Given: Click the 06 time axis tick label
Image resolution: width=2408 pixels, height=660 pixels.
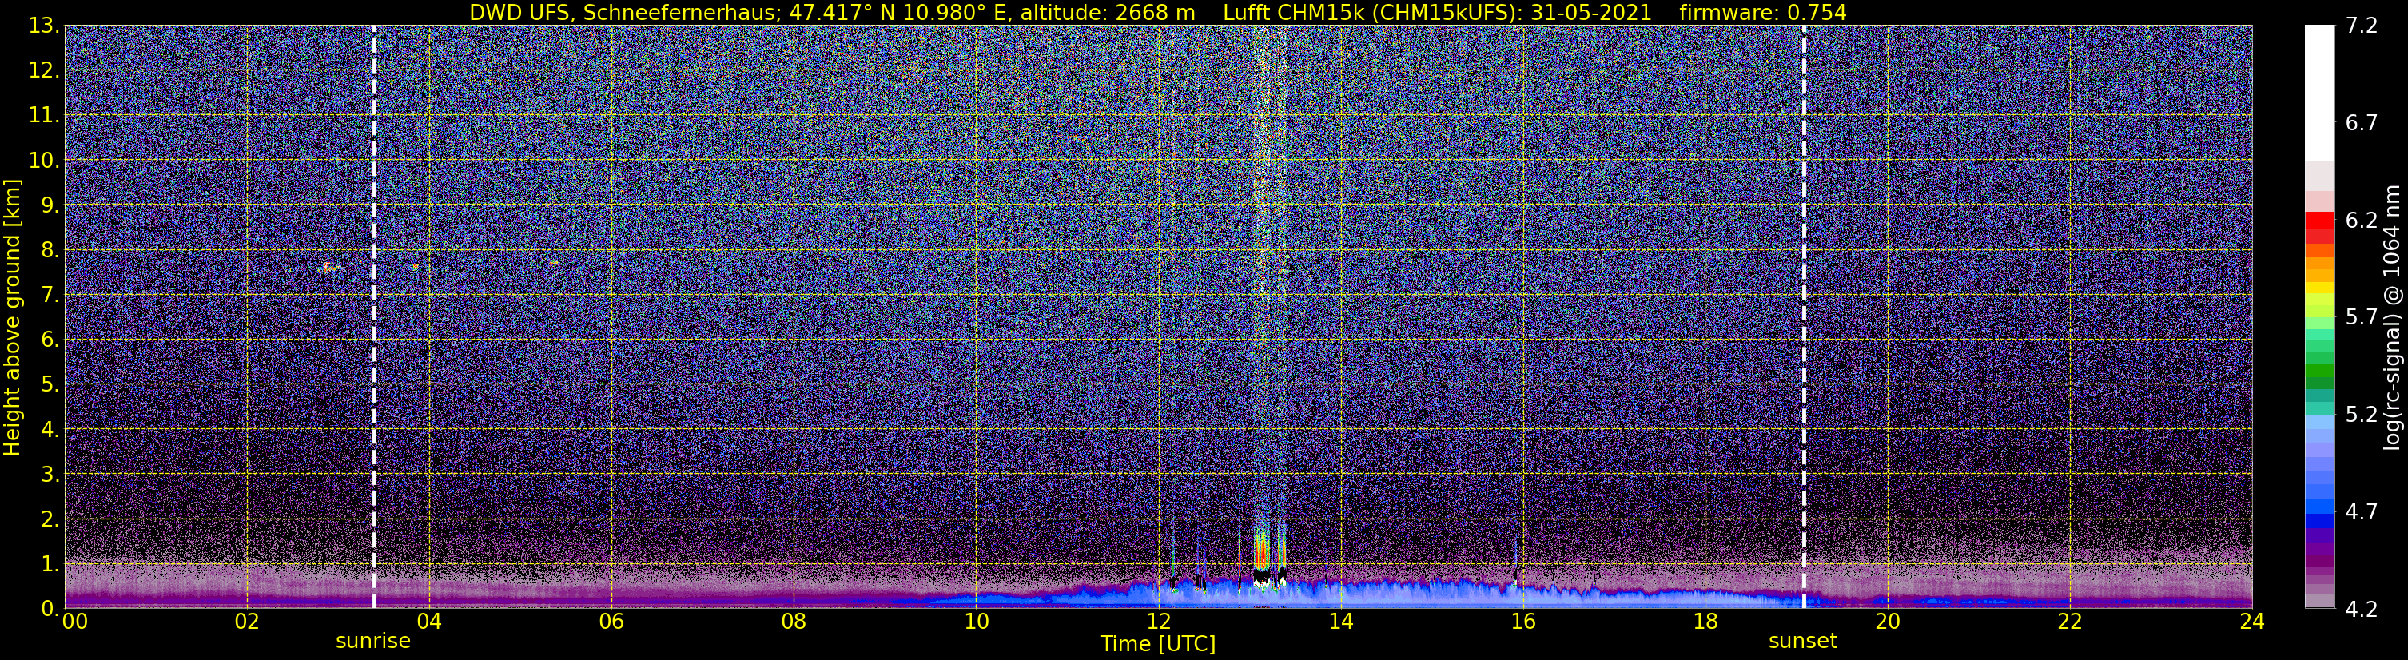Looking at the screenshot, I should tap(611, 622).
